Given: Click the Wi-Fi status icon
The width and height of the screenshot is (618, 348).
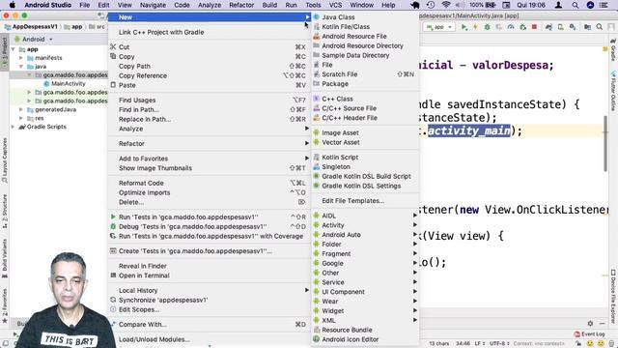Looking at the screenshot, I should (446, 5).
